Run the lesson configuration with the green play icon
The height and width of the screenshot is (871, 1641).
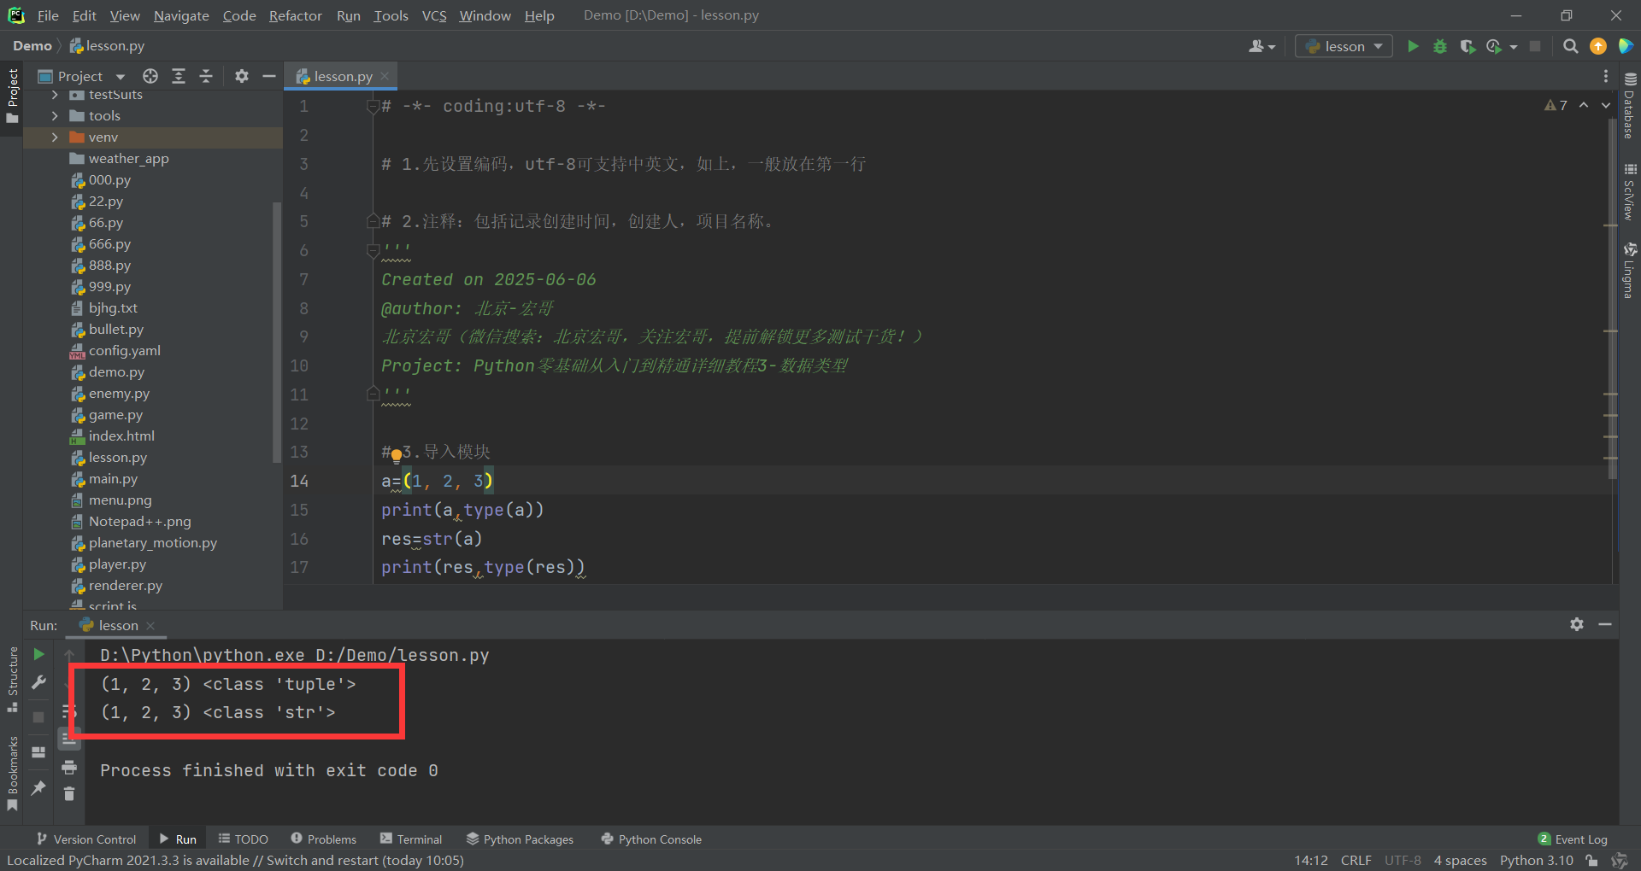[x=1413, y=46]
